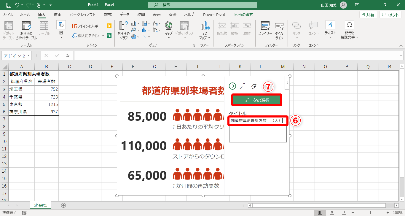Undo the last action in title bar
The width and height of the screenshot is (405, 216).
[17, 5]
